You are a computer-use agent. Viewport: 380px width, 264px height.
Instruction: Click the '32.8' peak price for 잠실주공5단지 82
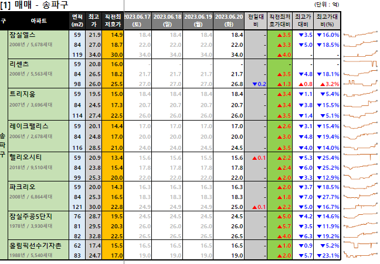(x=94, y=236)
